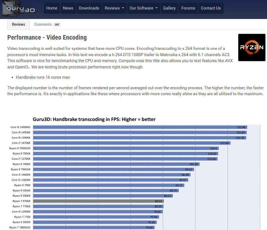Click the 114.02 bar value
The height and width of the screenshot is (230, 267).
tap(212, 154)
